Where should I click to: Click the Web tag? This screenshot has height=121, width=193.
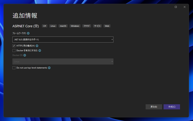click(x=107, y=26)
